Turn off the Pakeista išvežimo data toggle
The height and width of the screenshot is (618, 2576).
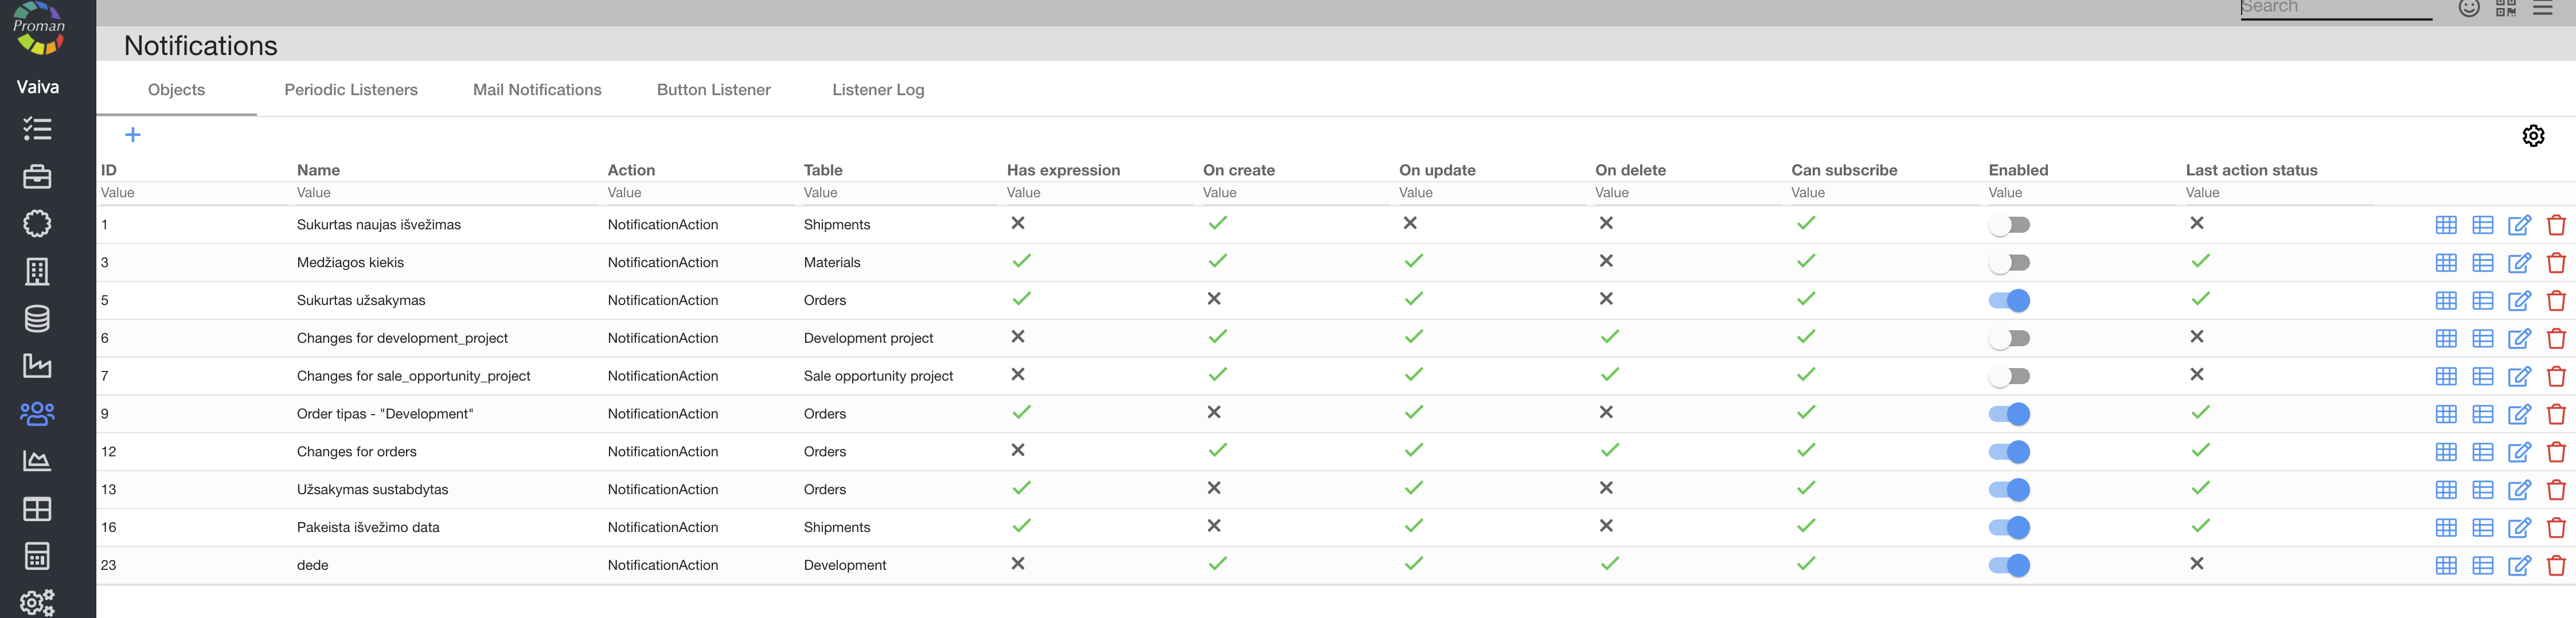[2008, 528]
